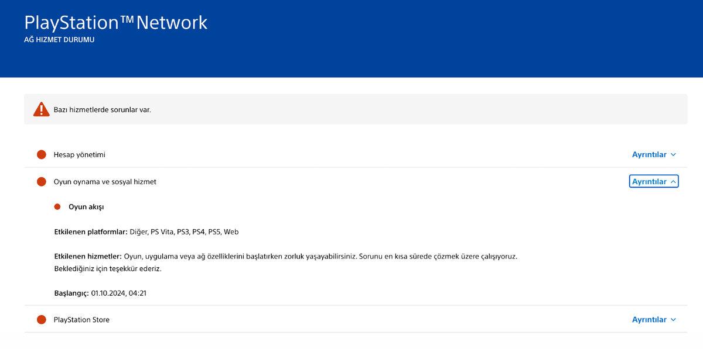Expand the PlayStation Store details section
The height and width of the screenshot is (349, 703).
click(654, 319)
